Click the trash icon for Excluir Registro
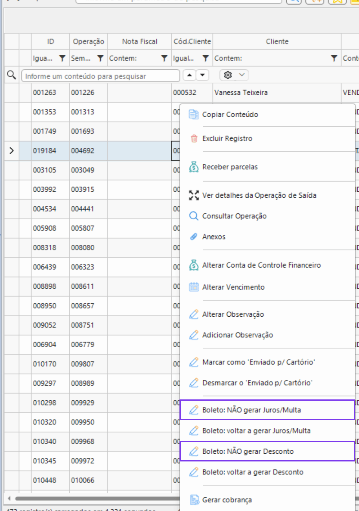The height and width of the screenshot is (511, 359). pyautogui.click(x=194, y=138)
